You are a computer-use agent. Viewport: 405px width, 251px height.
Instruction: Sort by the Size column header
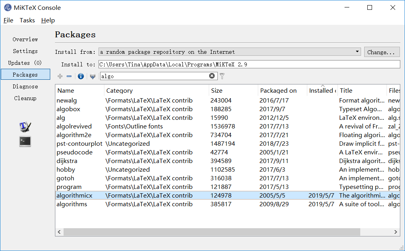(x=233, y=90)
